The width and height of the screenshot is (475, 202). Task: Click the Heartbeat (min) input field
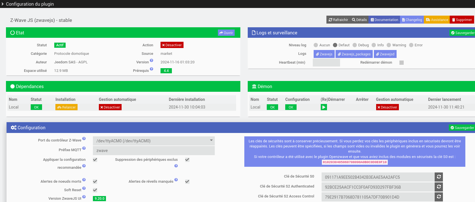[326, 63]
